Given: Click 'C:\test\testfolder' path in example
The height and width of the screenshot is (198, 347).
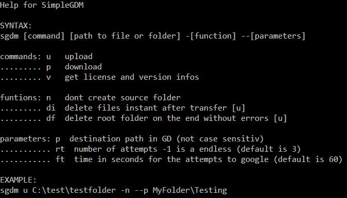Looking at the screenshot, I should [74, 190].
